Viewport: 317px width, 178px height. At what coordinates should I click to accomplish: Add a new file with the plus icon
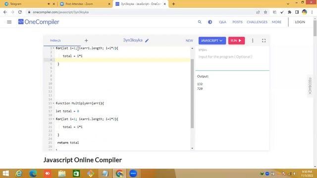[x=86, y=41]
